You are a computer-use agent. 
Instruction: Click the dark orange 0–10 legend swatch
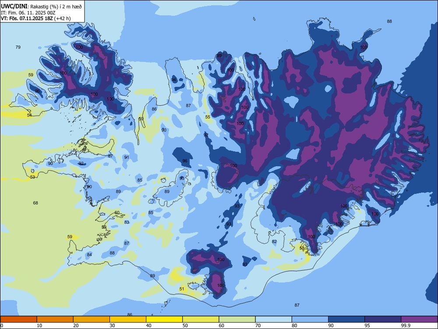(x=18, y=319)
